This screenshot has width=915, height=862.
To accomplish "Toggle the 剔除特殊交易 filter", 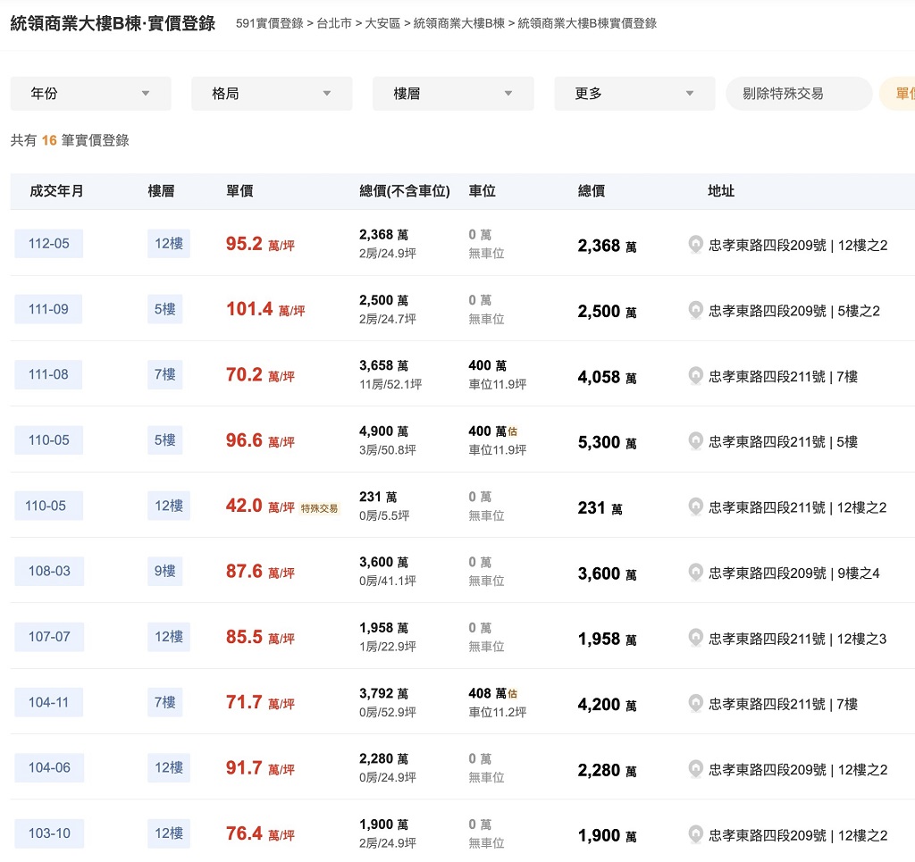I will (x=798, y=94).
